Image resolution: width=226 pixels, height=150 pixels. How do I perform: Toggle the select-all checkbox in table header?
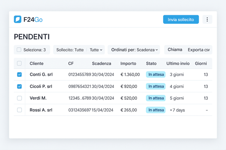coord(19,63)
